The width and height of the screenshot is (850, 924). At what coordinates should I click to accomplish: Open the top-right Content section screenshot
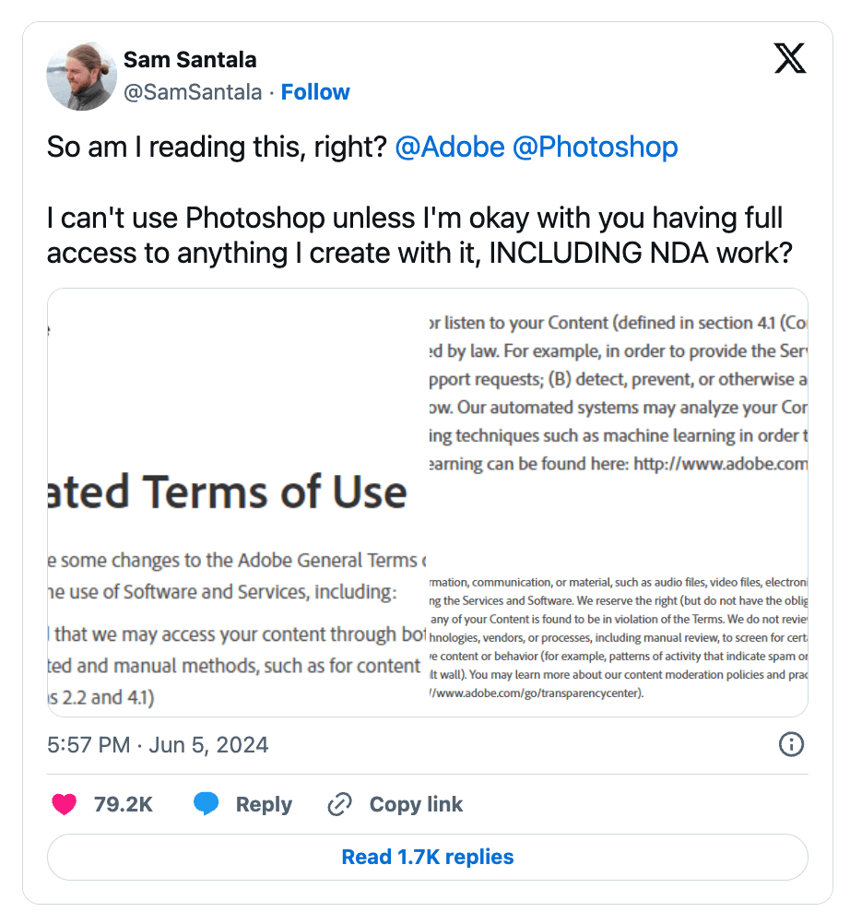(x=618, y=395)
